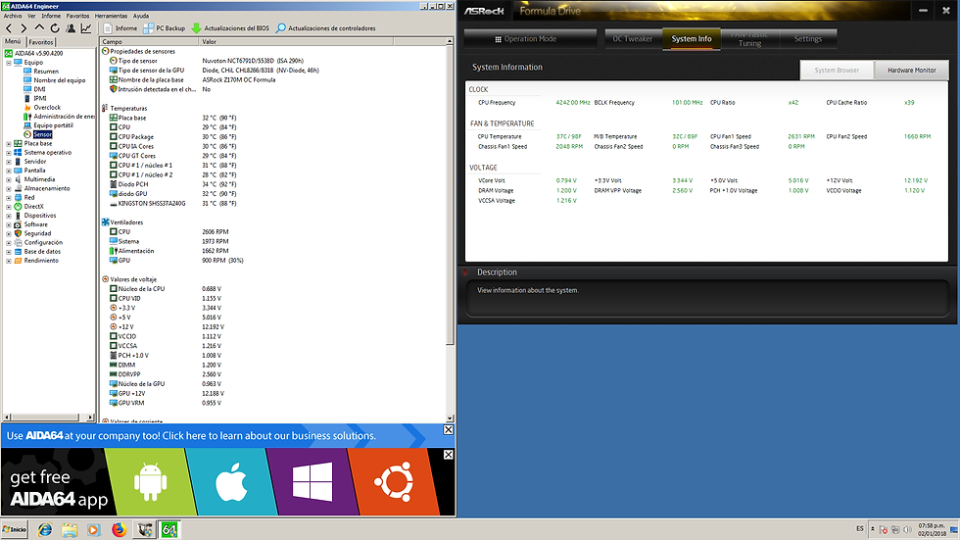Select the Software tree item
960x540 pixels.
(35, 224)
